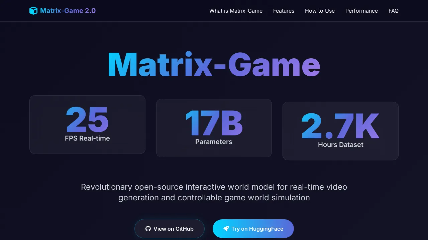428x240 pixels.
Task: Select the 2.7K Hours Dataset stat card
Action: tap(340, 131)
